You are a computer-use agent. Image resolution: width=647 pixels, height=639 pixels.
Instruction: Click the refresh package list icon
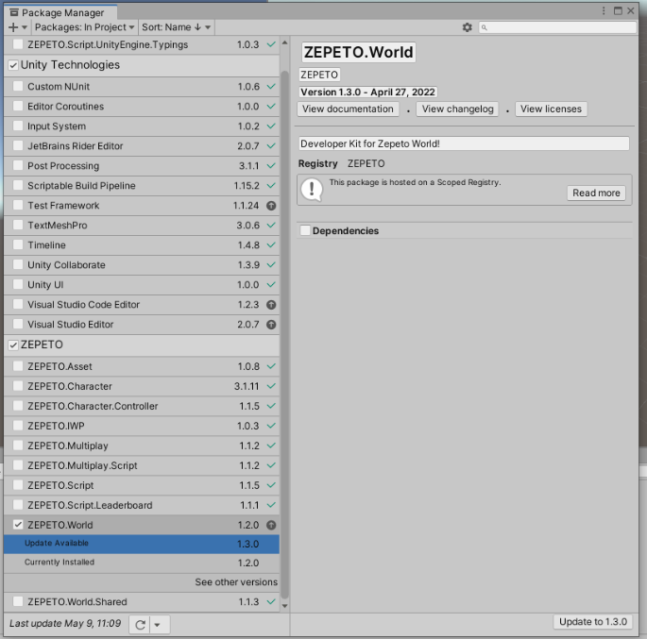141,625
